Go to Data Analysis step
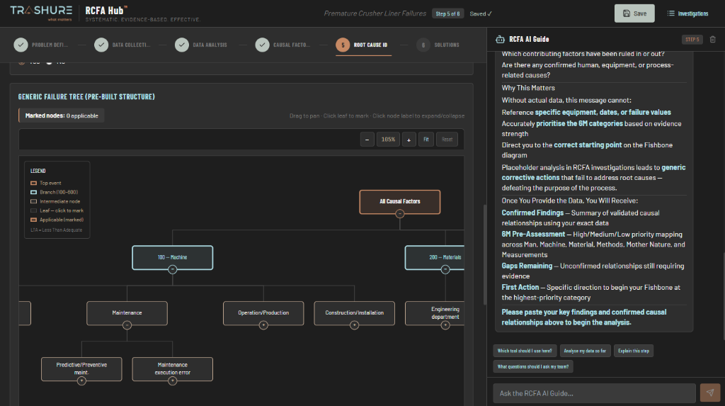Image resolution: width=725 pixels, height=406 pixels. point(201,45)
